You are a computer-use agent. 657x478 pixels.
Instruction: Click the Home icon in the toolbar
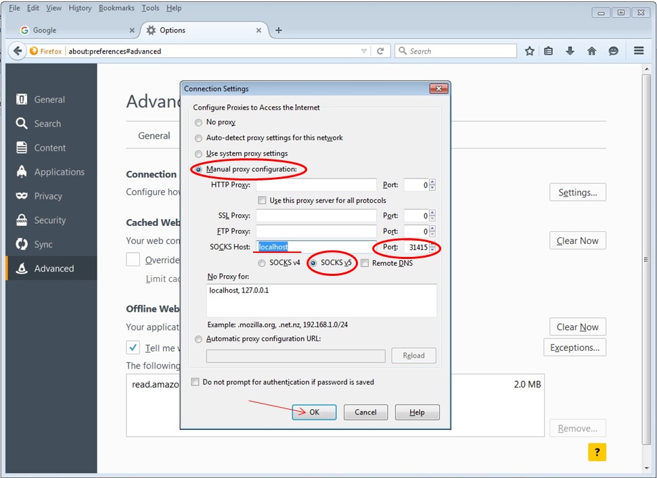pyautogui.click(x=591, y=50)
